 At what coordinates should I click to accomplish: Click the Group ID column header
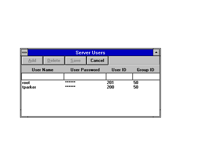(145, 70)
